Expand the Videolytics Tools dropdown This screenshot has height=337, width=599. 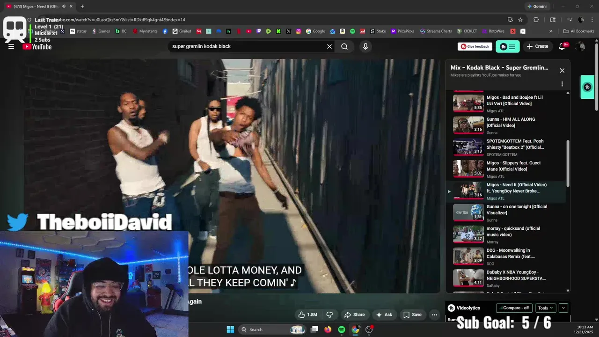546,308
